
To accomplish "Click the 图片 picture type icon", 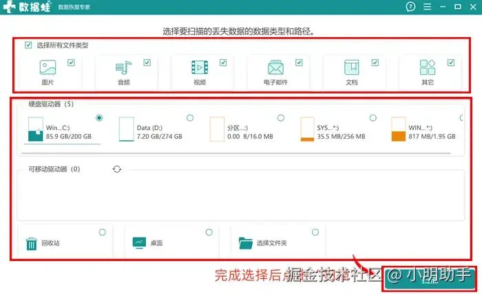I will pos(48,67).
